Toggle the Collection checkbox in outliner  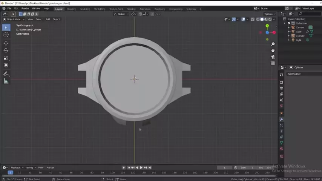pos(289,23)
